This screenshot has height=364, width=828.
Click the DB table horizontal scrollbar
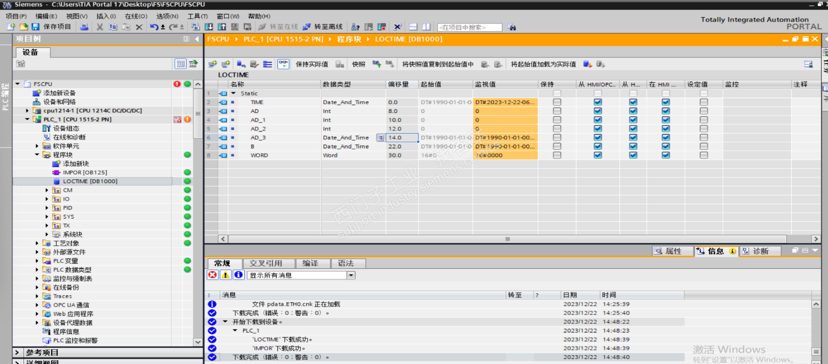coord(508,239)
